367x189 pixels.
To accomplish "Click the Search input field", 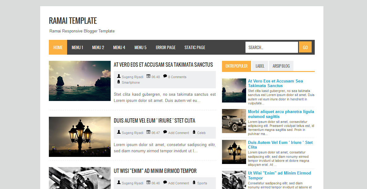I will 271,47.
